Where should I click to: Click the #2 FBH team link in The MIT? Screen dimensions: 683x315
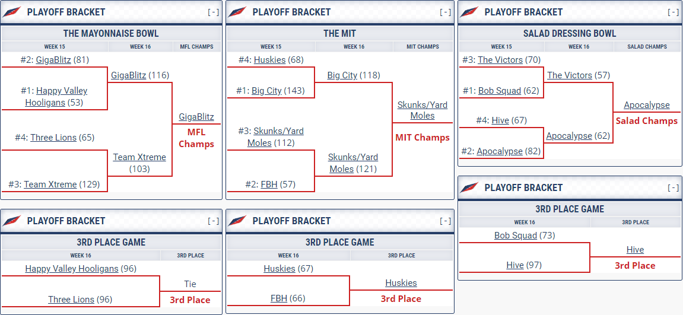pos(269,184)
